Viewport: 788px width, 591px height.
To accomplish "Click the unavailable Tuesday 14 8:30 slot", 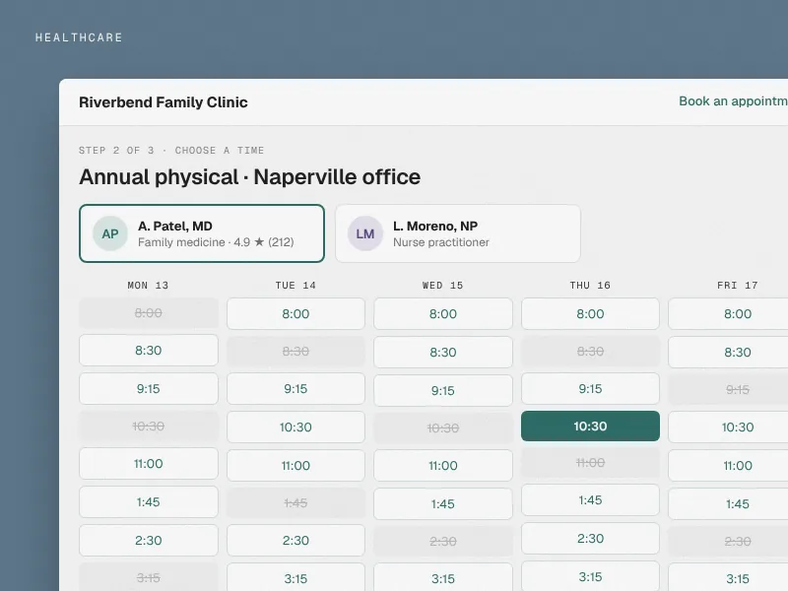I will 296,351.
